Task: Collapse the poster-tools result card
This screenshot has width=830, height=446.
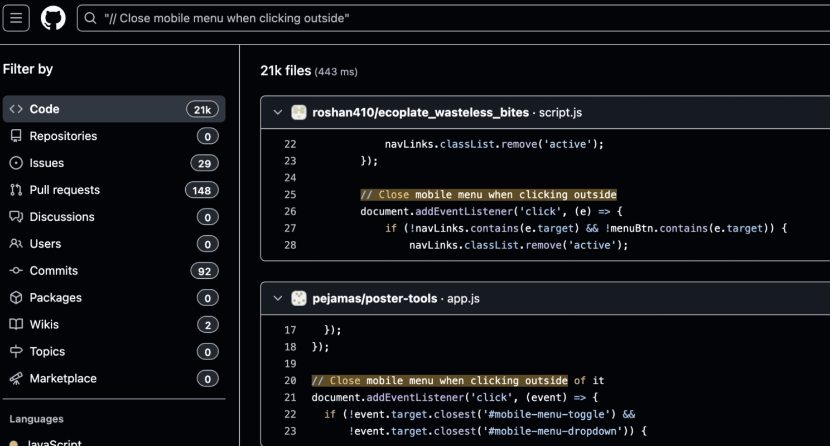Action: coord(277,299)
